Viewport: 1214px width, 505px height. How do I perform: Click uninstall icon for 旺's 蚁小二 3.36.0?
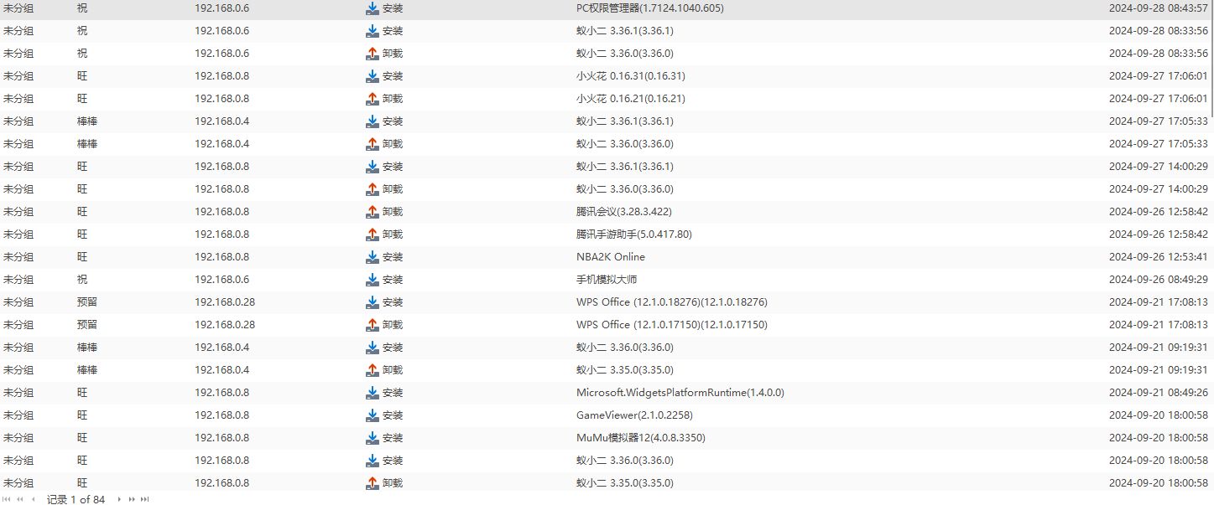(373, 189)
